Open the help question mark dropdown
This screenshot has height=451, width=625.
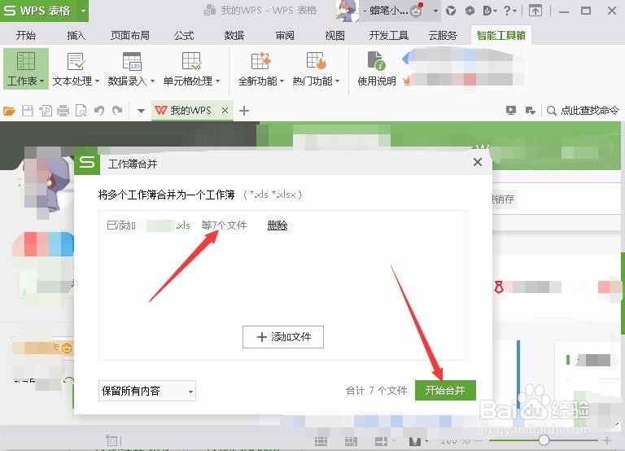tap(510, 11)
